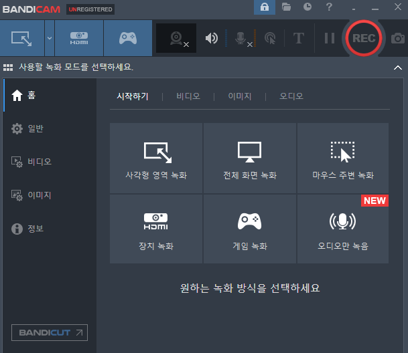Open the 비디오 sidebar settings item
The image size is (408, 353).
pos(50,162)
